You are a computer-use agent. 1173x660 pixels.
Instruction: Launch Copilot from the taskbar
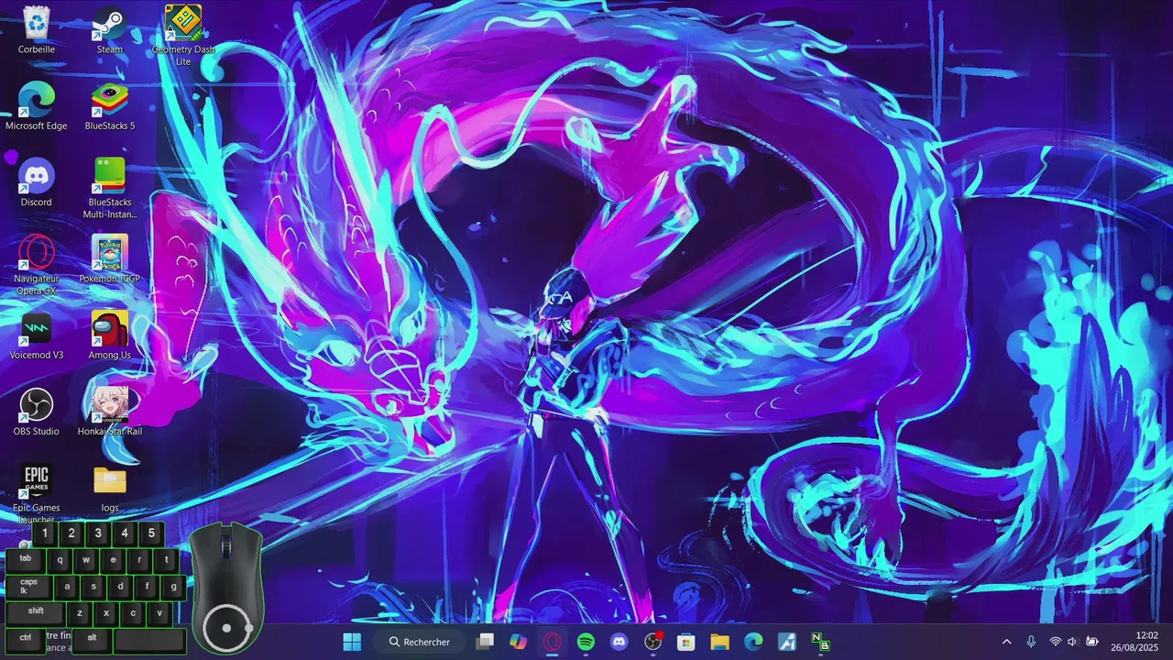tap(519, 642)
